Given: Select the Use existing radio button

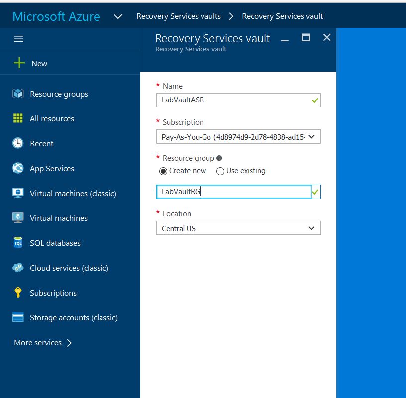Looking at the screenshot, I should (x=220, y=171).
